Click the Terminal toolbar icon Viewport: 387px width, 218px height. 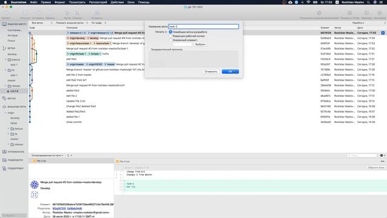click(366, 13)
